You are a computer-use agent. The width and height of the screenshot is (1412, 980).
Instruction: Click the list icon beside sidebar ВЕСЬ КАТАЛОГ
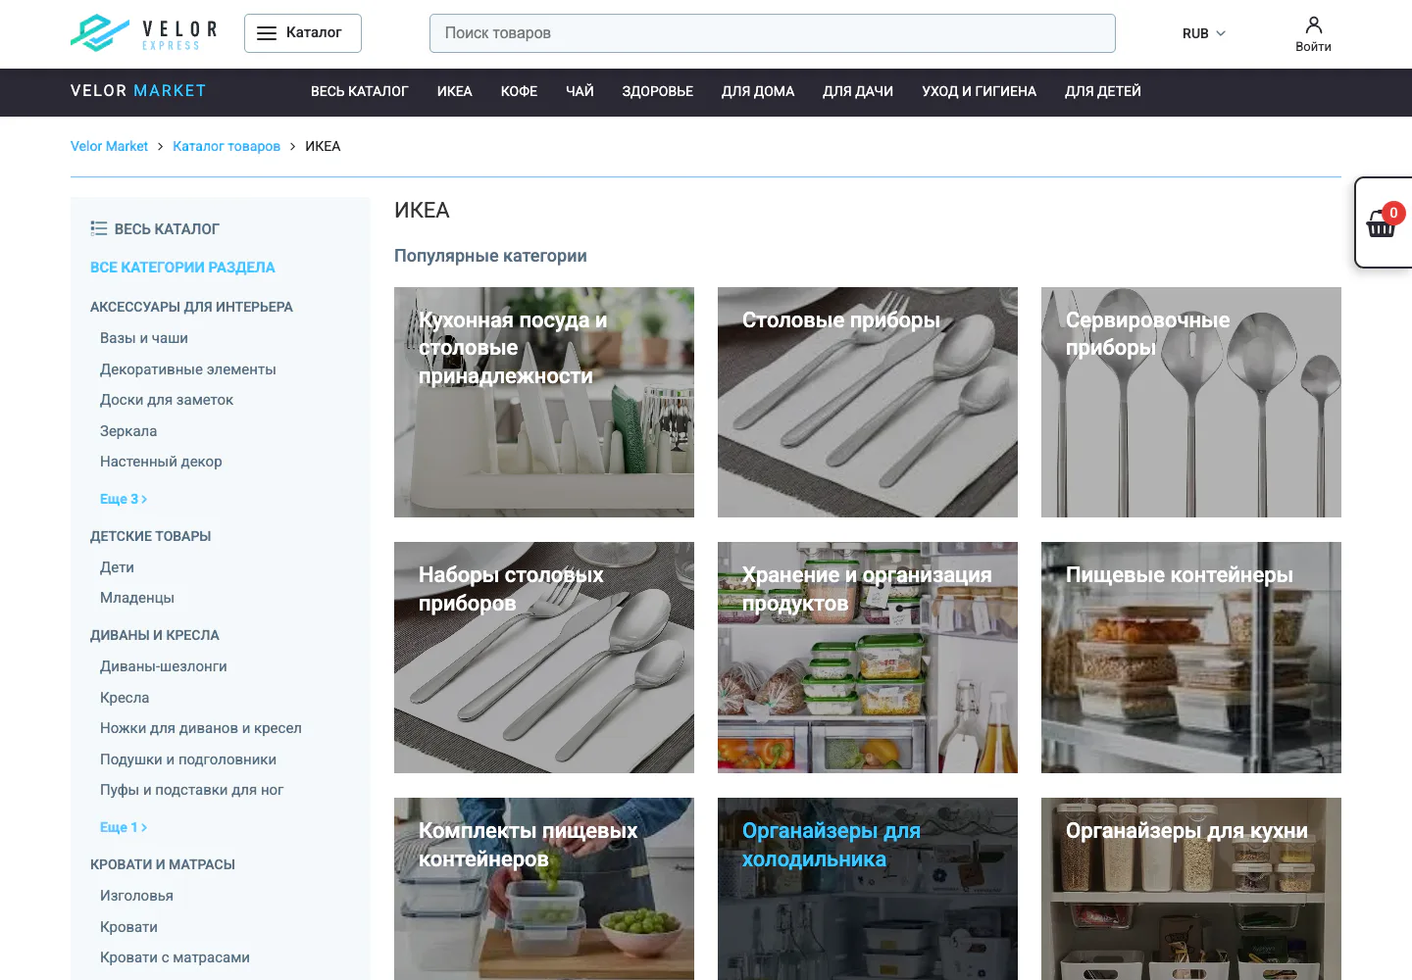point(98,228)
